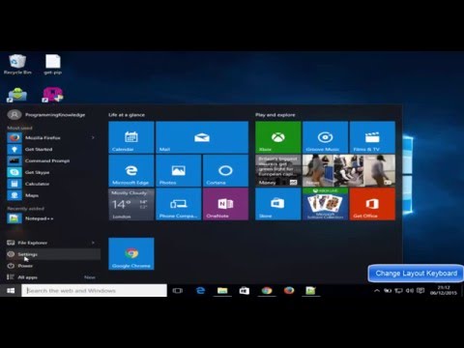
Task: Click the network icon in system tray
Action: (398, 291)
